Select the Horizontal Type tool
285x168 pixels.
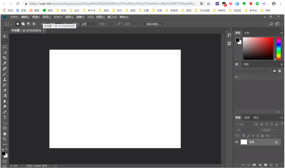point(5,117)
